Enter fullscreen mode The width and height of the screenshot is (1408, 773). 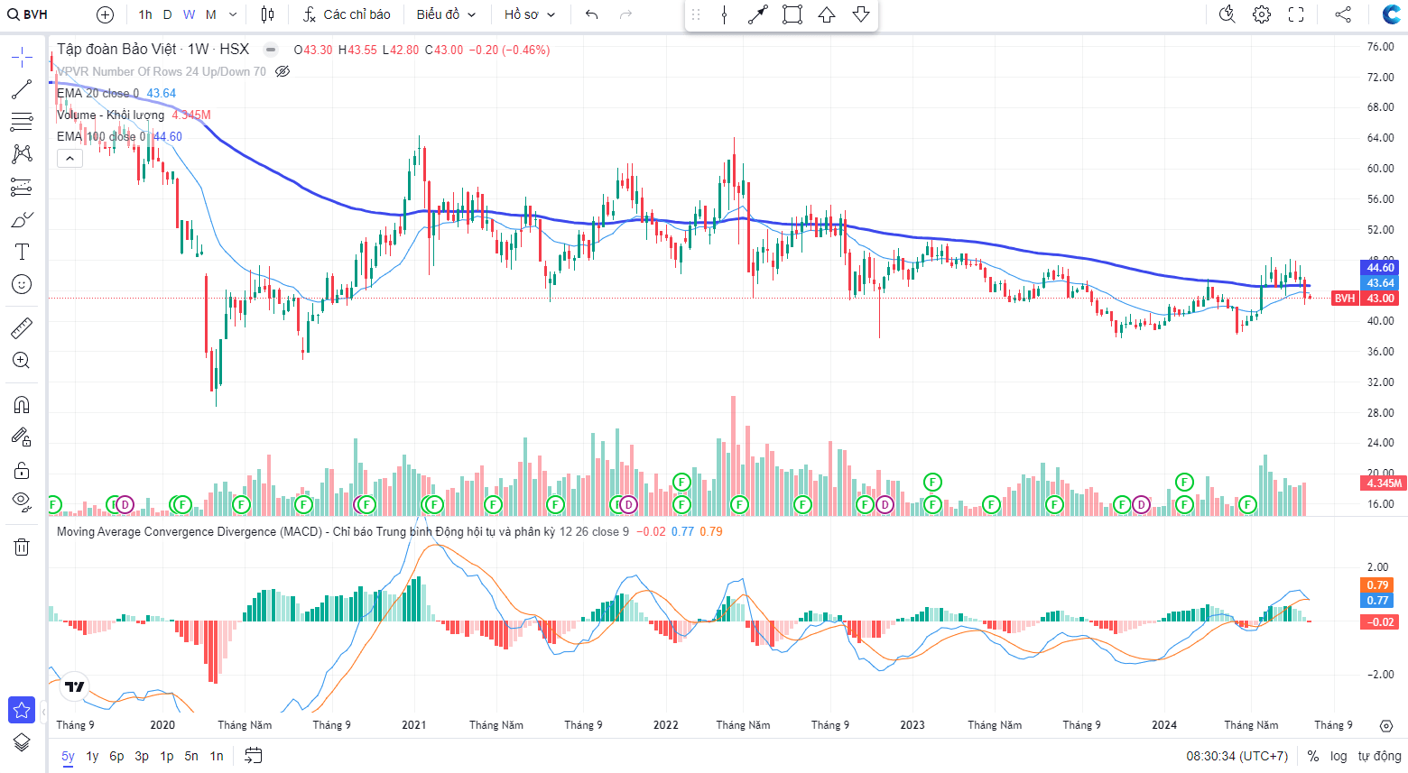[1296, 14]
